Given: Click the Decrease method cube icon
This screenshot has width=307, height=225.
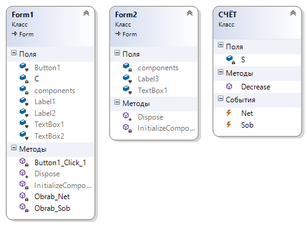Looking at the screenshot, I should (229, 86).
